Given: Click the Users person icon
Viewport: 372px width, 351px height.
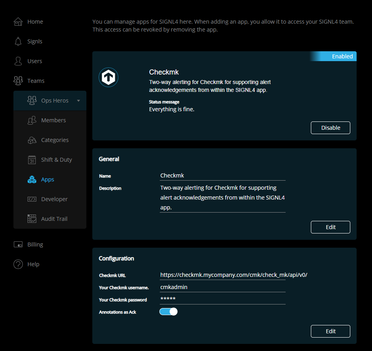Looking at the screenshot, I should point(18,61).
